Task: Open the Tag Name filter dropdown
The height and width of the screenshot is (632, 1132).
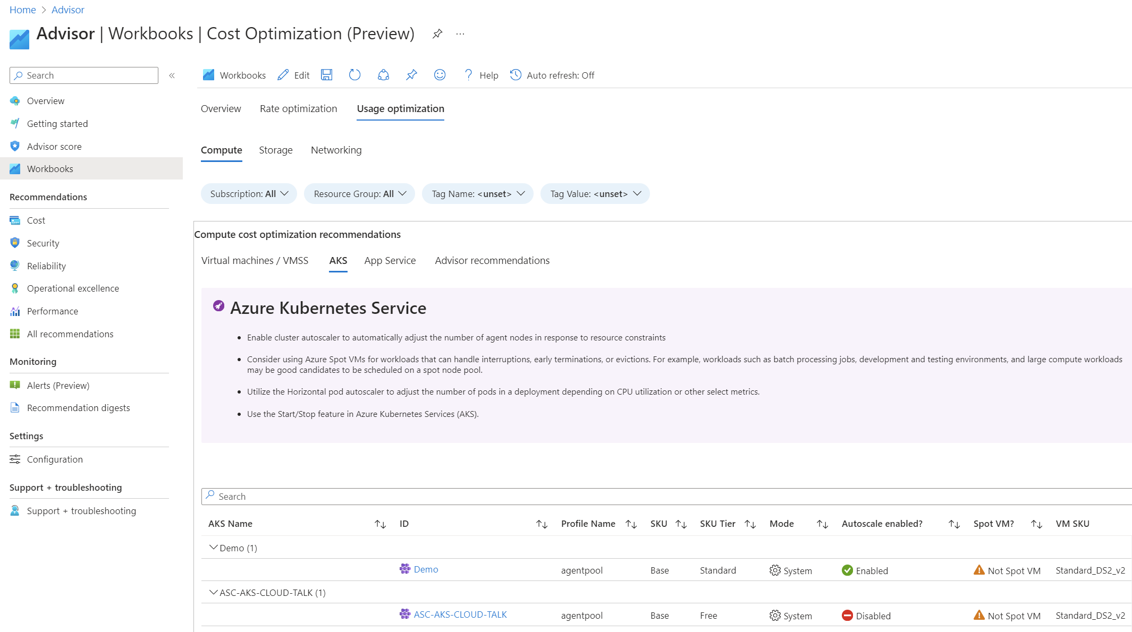Action: coord(477,193)
